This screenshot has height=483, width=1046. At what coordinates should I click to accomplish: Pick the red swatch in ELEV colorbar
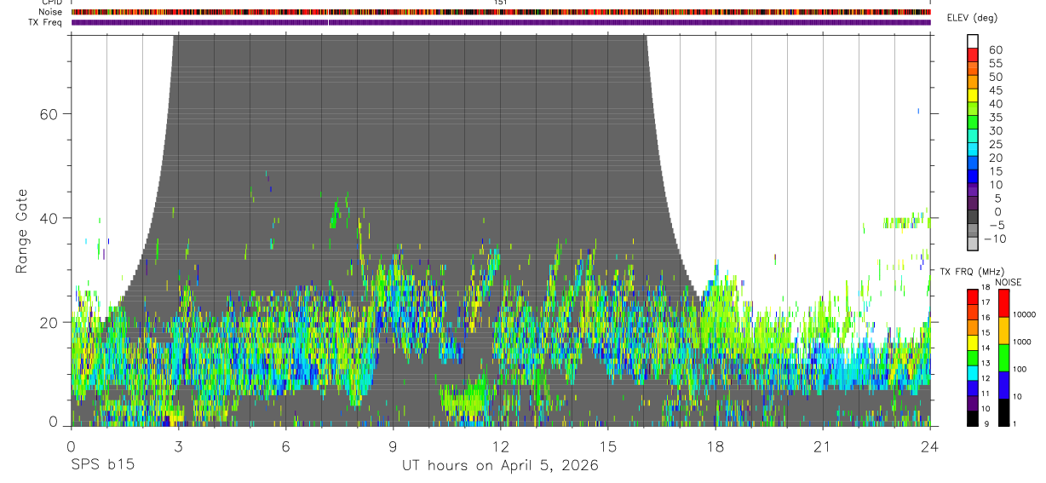(x=974, y=54)
